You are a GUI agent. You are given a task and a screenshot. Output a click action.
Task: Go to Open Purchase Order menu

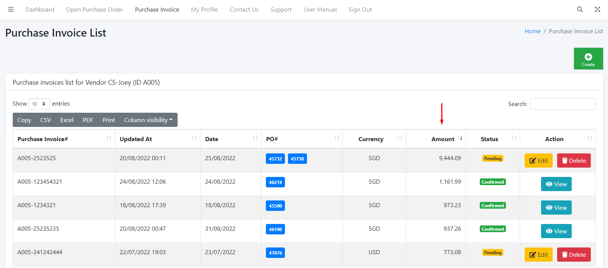[95, 10]
